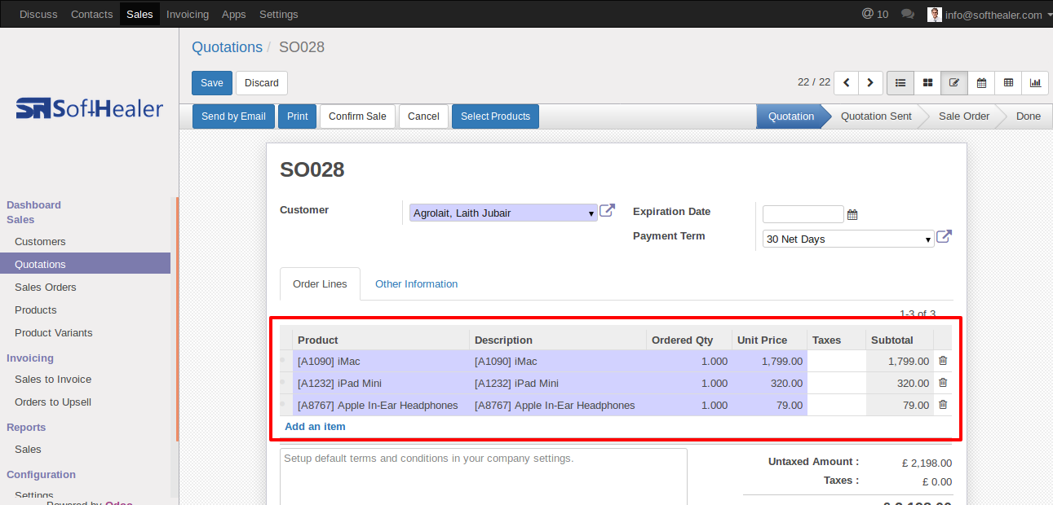Screen dimensions: 1053x505
Task: Switch to the Order Lines tab
Action: pyautogui.click(x=320, y=284)
